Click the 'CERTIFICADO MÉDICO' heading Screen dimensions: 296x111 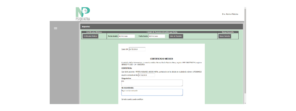point(161,59)
